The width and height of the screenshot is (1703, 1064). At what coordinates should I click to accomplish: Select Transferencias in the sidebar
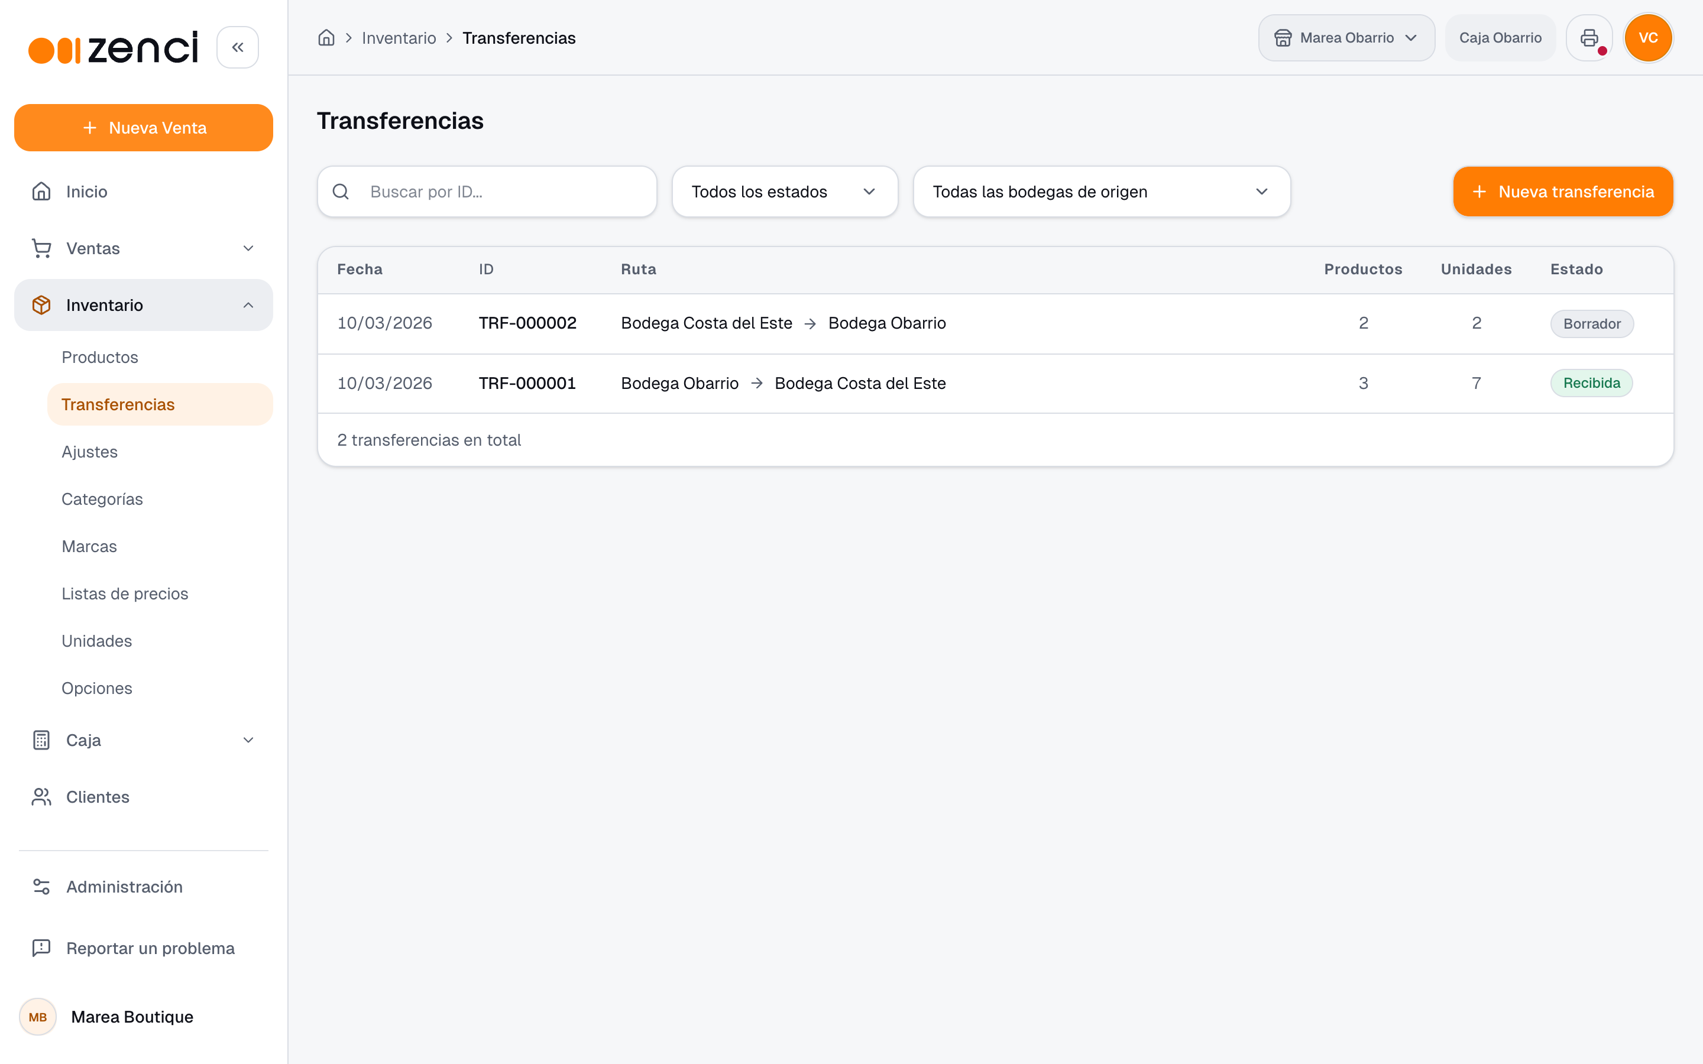coord(160,405)
